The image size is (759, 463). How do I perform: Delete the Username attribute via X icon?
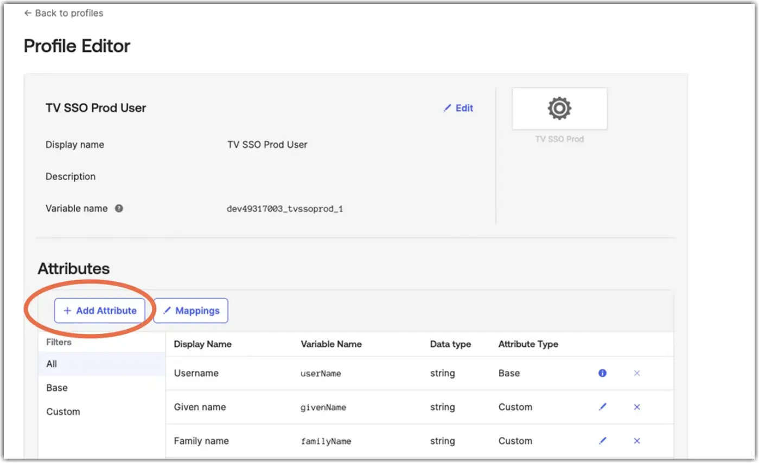tap(637, 373)
